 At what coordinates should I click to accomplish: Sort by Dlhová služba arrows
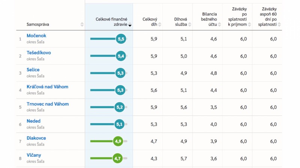point(190,24)
